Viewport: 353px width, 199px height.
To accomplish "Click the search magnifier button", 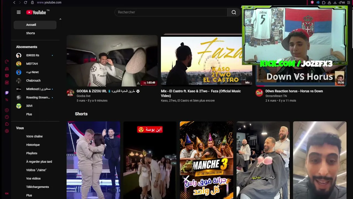I will pyautogui.click(x=234, y=12).
